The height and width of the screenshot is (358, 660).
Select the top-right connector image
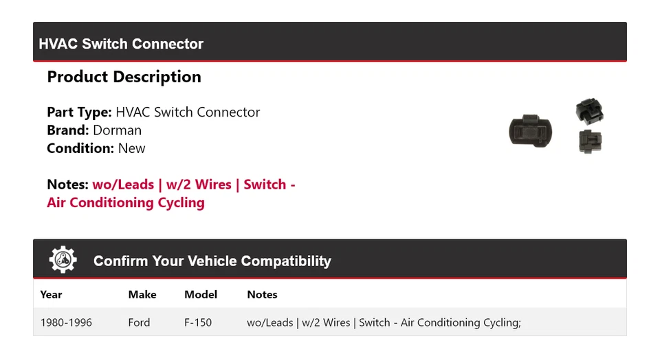pos(589,110)
